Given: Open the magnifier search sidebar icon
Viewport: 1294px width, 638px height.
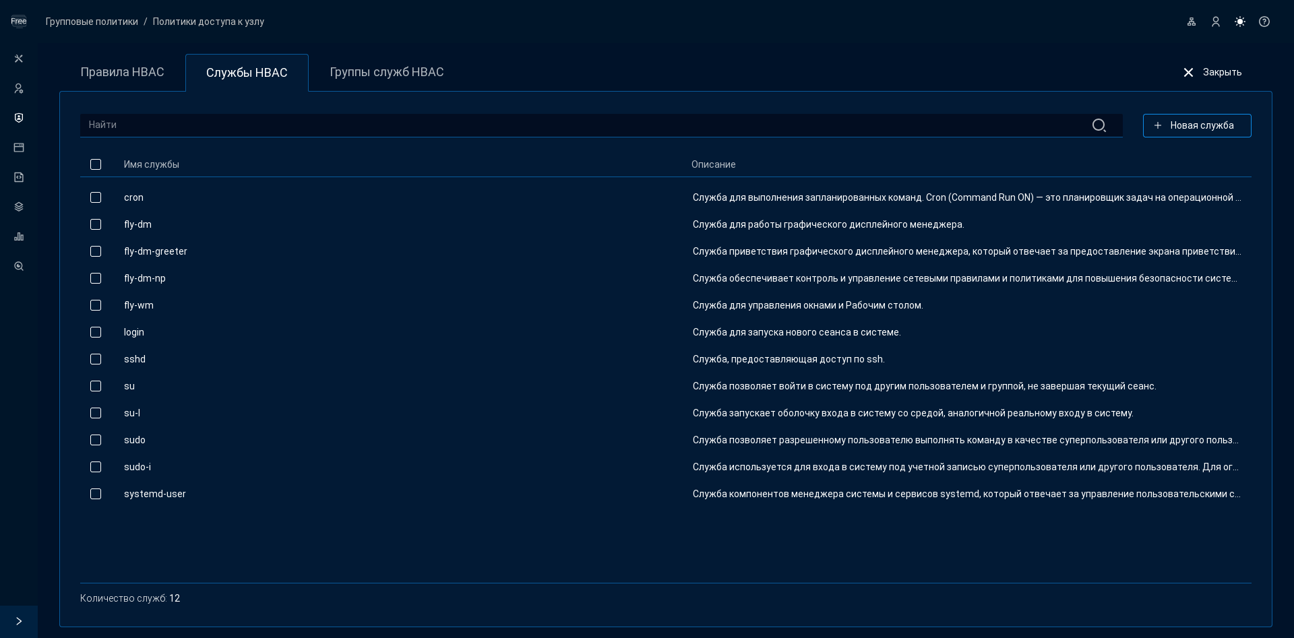Looking at the screenshot, I should tap(19, 266).
